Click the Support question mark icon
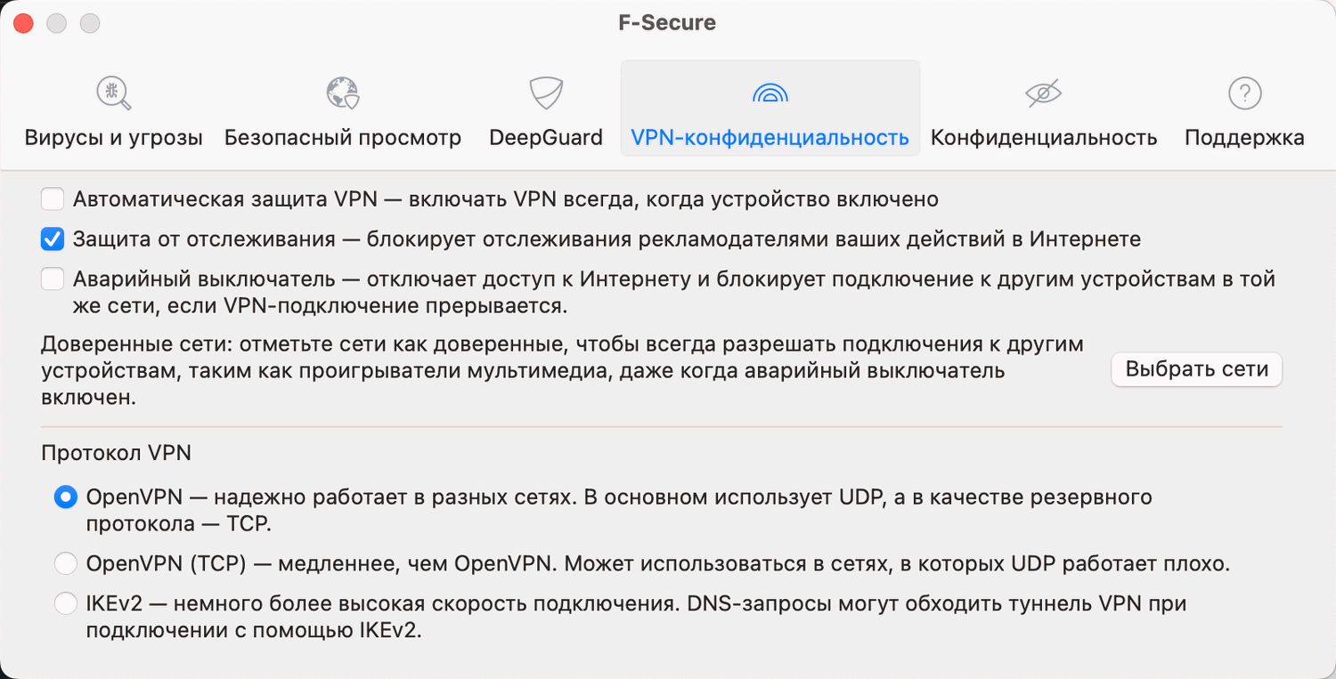The width and height of the screenshot is (1336, 679). 1244,93
